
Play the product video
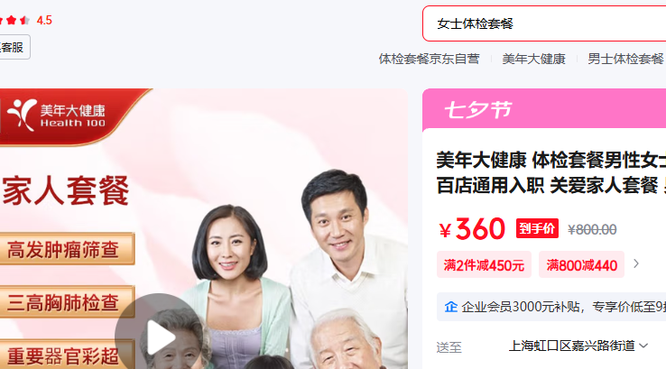click(159, 336)
